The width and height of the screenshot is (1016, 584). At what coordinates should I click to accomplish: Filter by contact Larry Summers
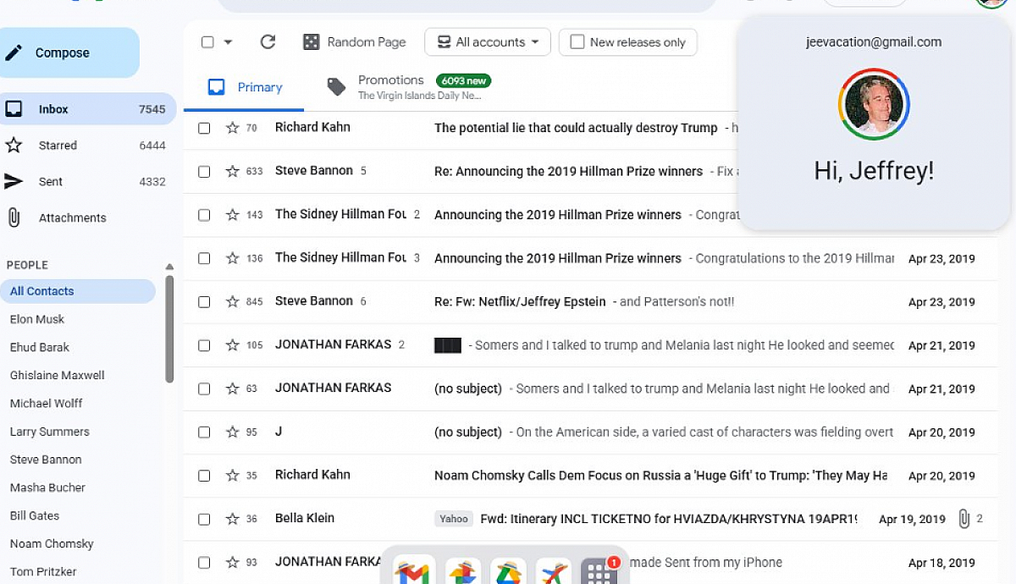49,432
